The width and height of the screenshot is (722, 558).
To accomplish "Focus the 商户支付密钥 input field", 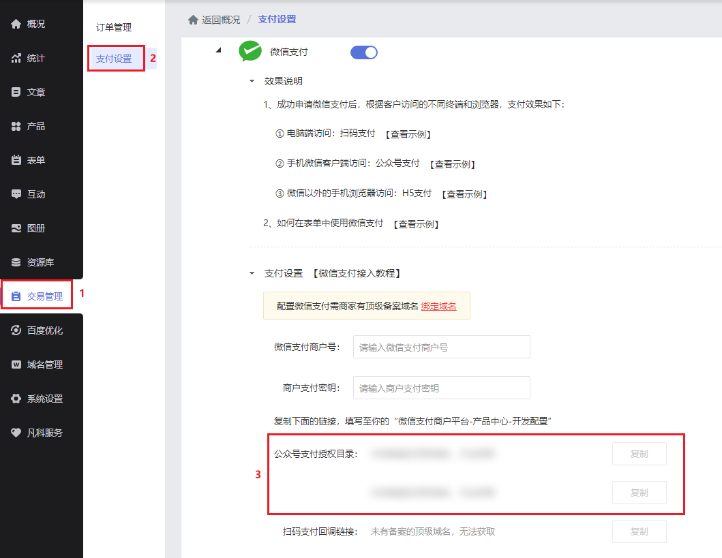I will 442,388.
